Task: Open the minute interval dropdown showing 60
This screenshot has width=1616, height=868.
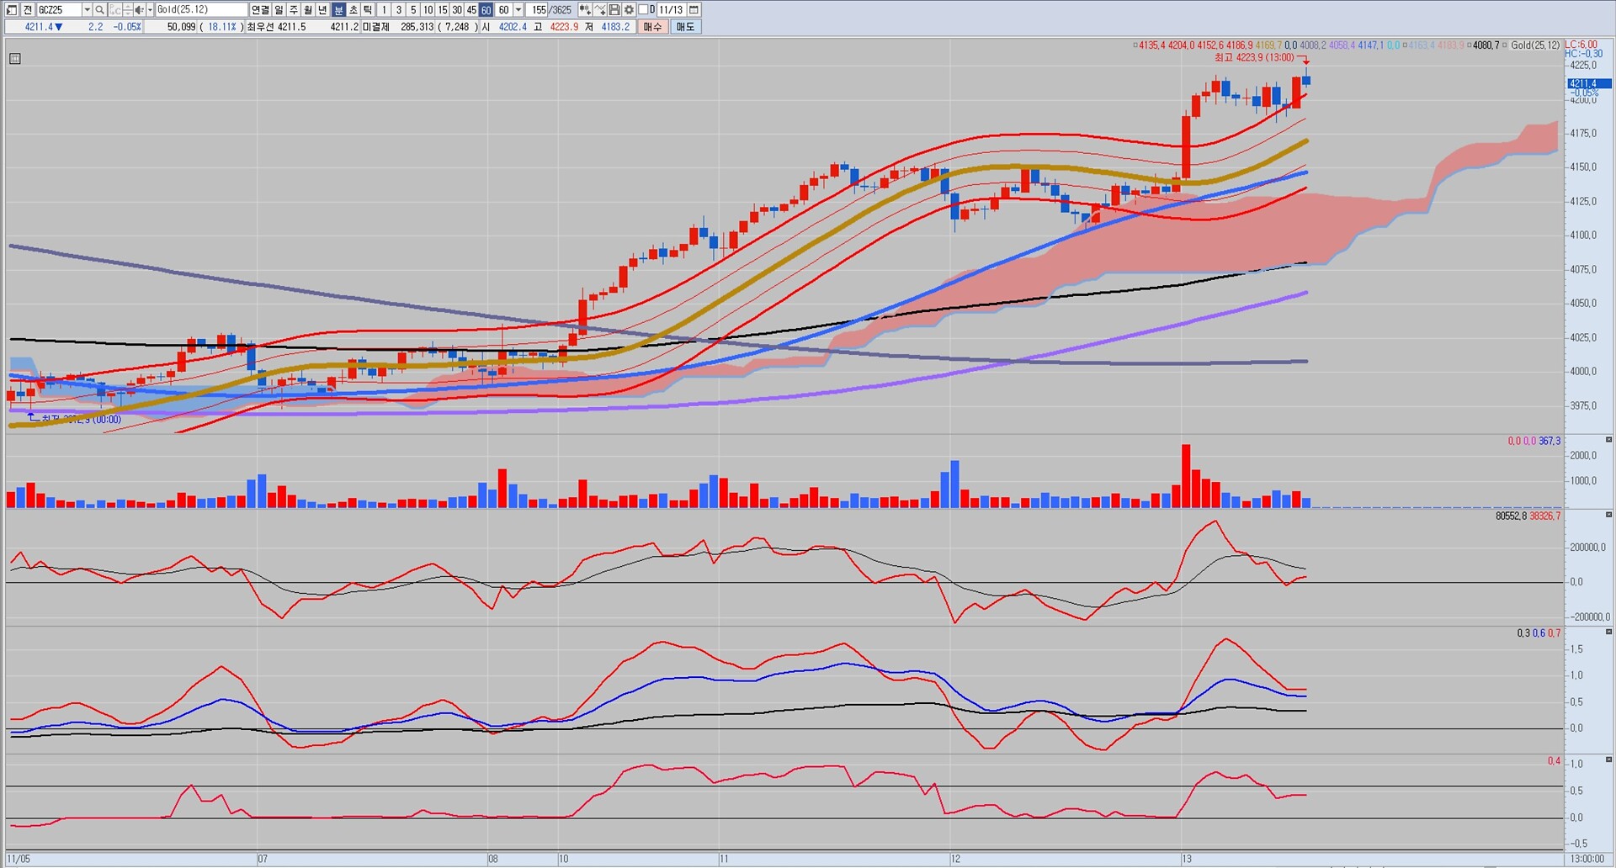Action: (518, 10)
